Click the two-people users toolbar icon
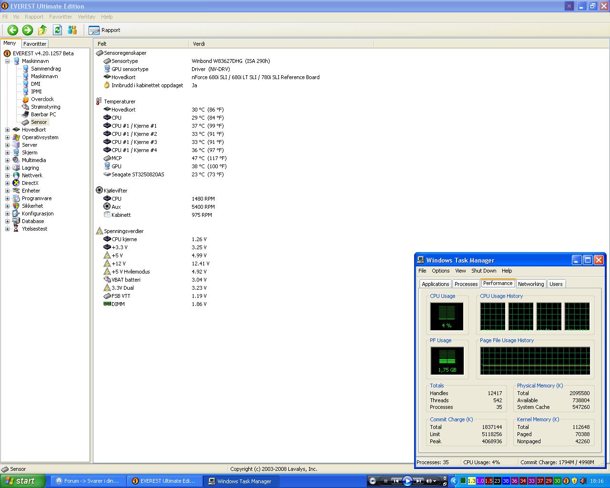610x488 pixels. pos(72,30)
